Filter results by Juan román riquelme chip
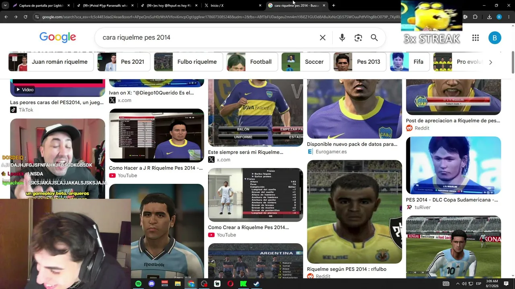This screenshot has height=289, width=515. tap(51, 62)
